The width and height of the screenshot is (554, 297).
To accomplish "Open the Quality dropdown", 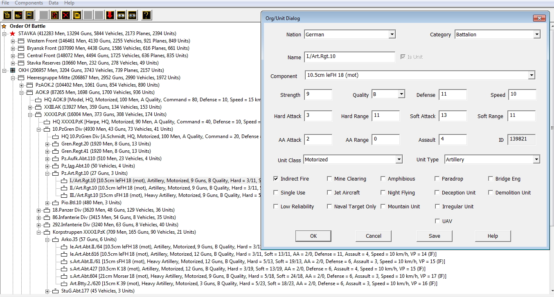I will pos(401,94).
